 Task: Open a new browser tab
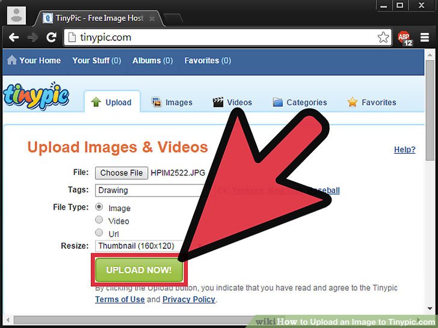[173, 19]
